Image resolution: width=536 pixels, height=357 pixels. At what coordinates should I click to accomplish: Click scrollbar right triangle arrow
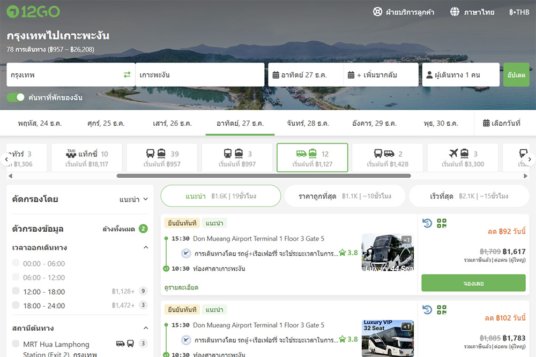(525, 176)
